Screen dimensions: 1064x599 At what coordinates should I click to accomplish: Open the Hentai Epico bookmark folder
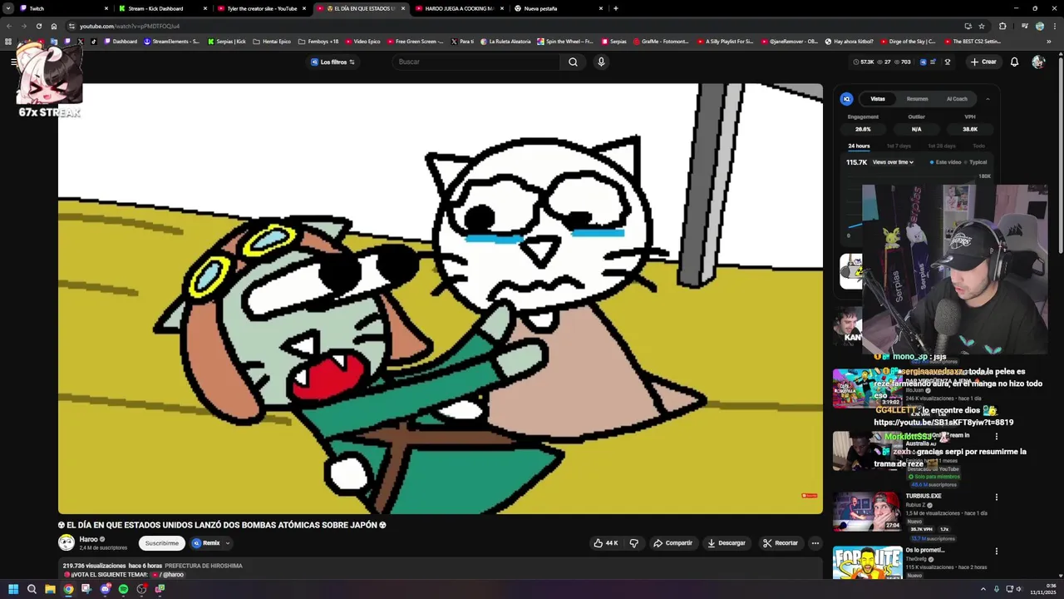pyautogui.click(x=272, y=41)
